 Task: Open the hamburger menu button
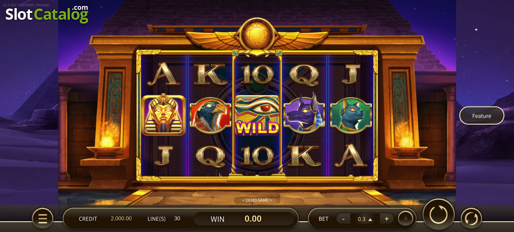tap(43, 219)
